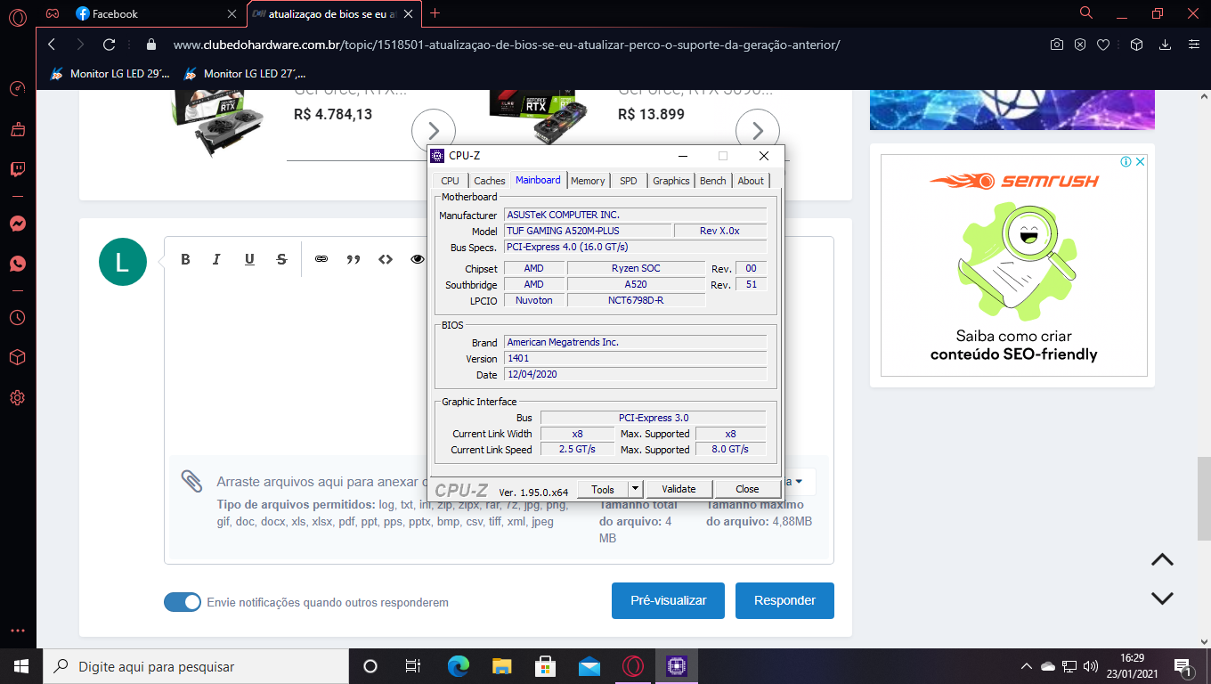This screenshot has height=684, width=1211.
Task: Click the Windows taskbar search box
Action: point(196,666)
